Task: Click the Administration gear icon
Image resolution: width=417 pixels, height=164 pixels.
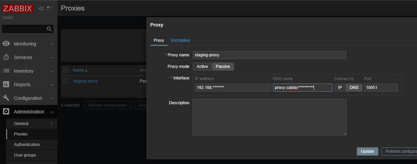Action: tap(6, 111)
